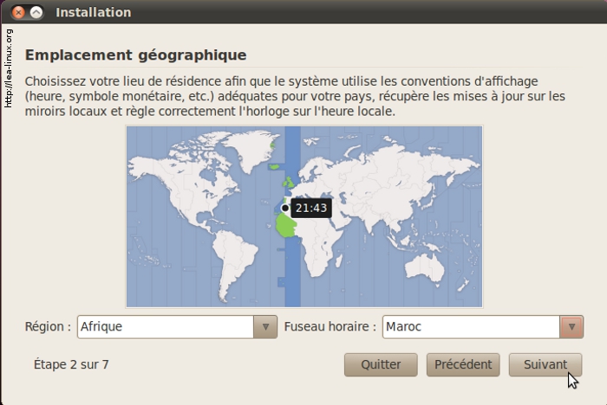This screenshot has width=607, height=405.
Task: Click the arrow on the Fuseau horaire dropdown
Action: 571,327
